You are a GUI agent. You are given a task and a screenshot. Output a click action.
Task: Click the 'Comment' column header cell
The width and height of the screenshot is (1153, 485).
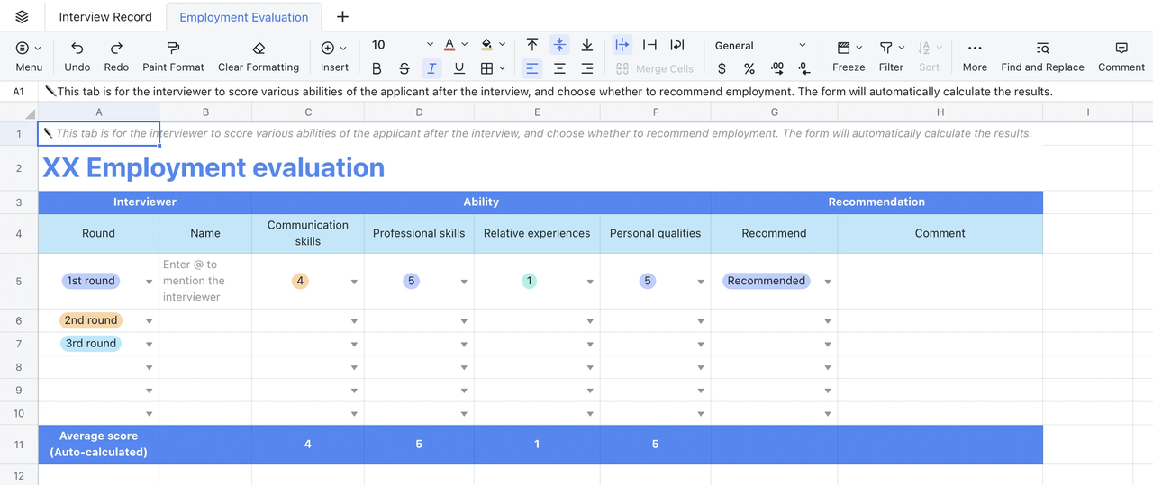click(940, 233)
